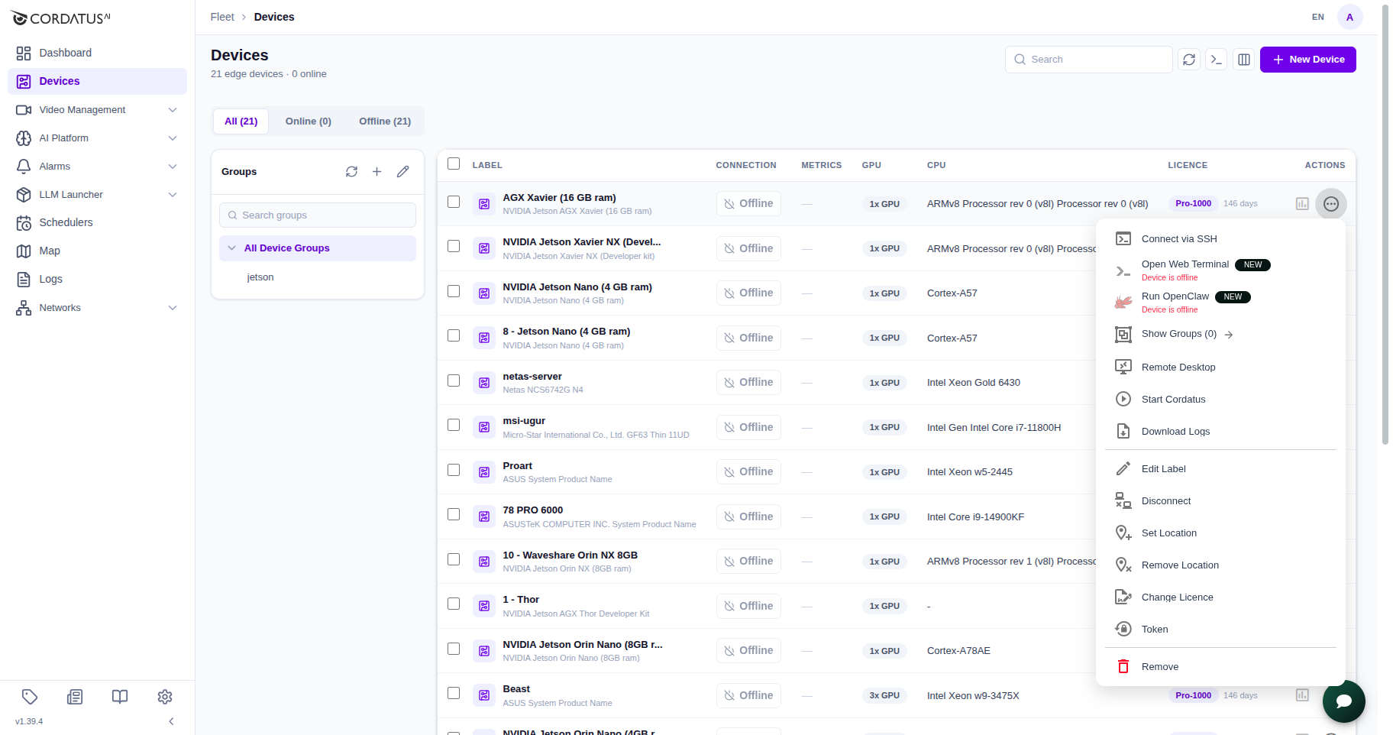Select Change Licence option
The width and height of the screenshot is (1393, 735).
[1220, 597]
